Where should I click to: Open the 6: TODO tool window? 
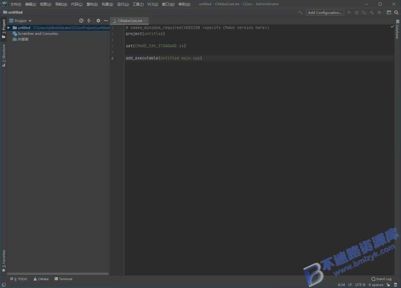(x=19, y=279)
